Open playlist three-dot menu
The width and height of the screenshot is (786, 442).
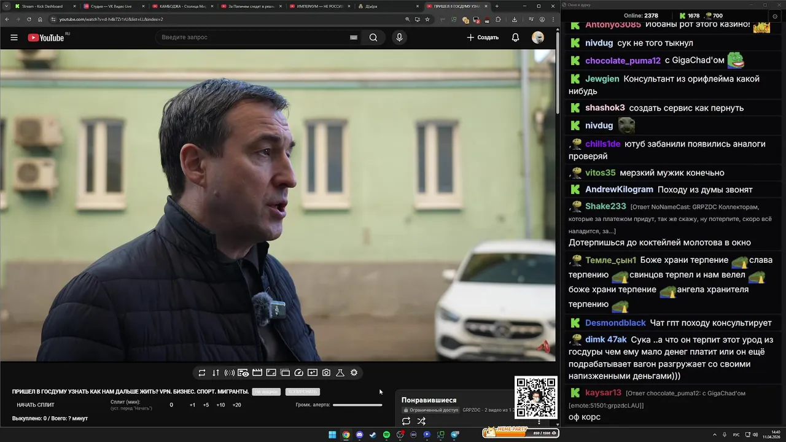tap(539, 422)
